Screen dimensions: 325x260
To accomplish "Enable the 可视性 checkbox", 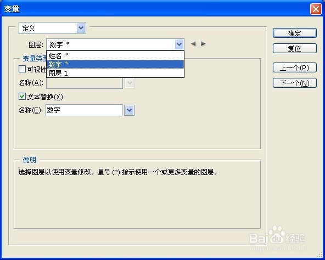I will click(x=22, y=69).
